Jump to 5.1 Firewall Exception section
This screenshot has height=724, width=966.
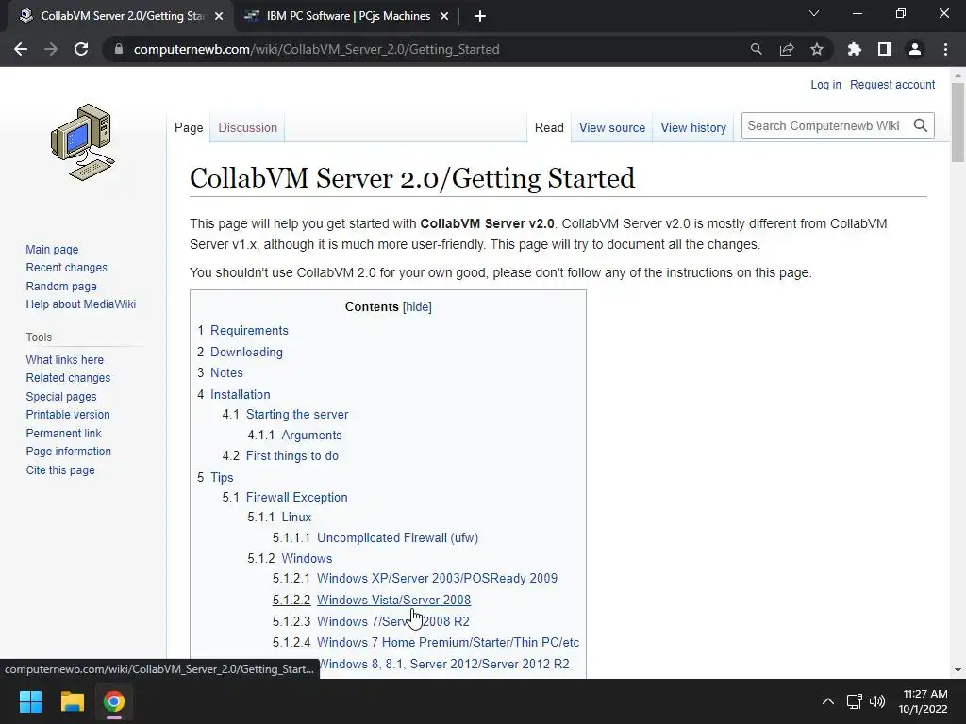(x=285, y=497)
